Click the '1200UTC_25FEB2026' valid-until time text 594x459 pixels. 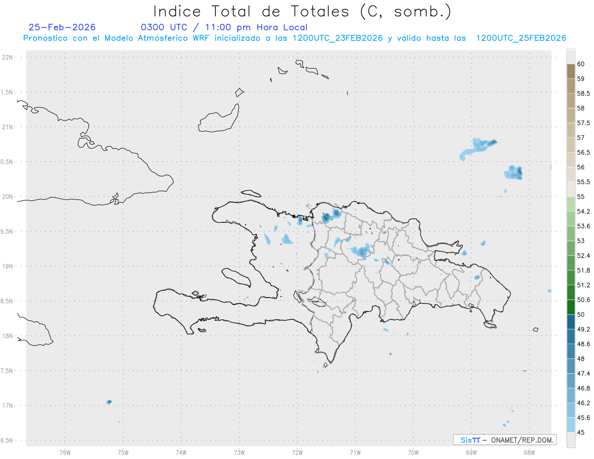[521, 38]
